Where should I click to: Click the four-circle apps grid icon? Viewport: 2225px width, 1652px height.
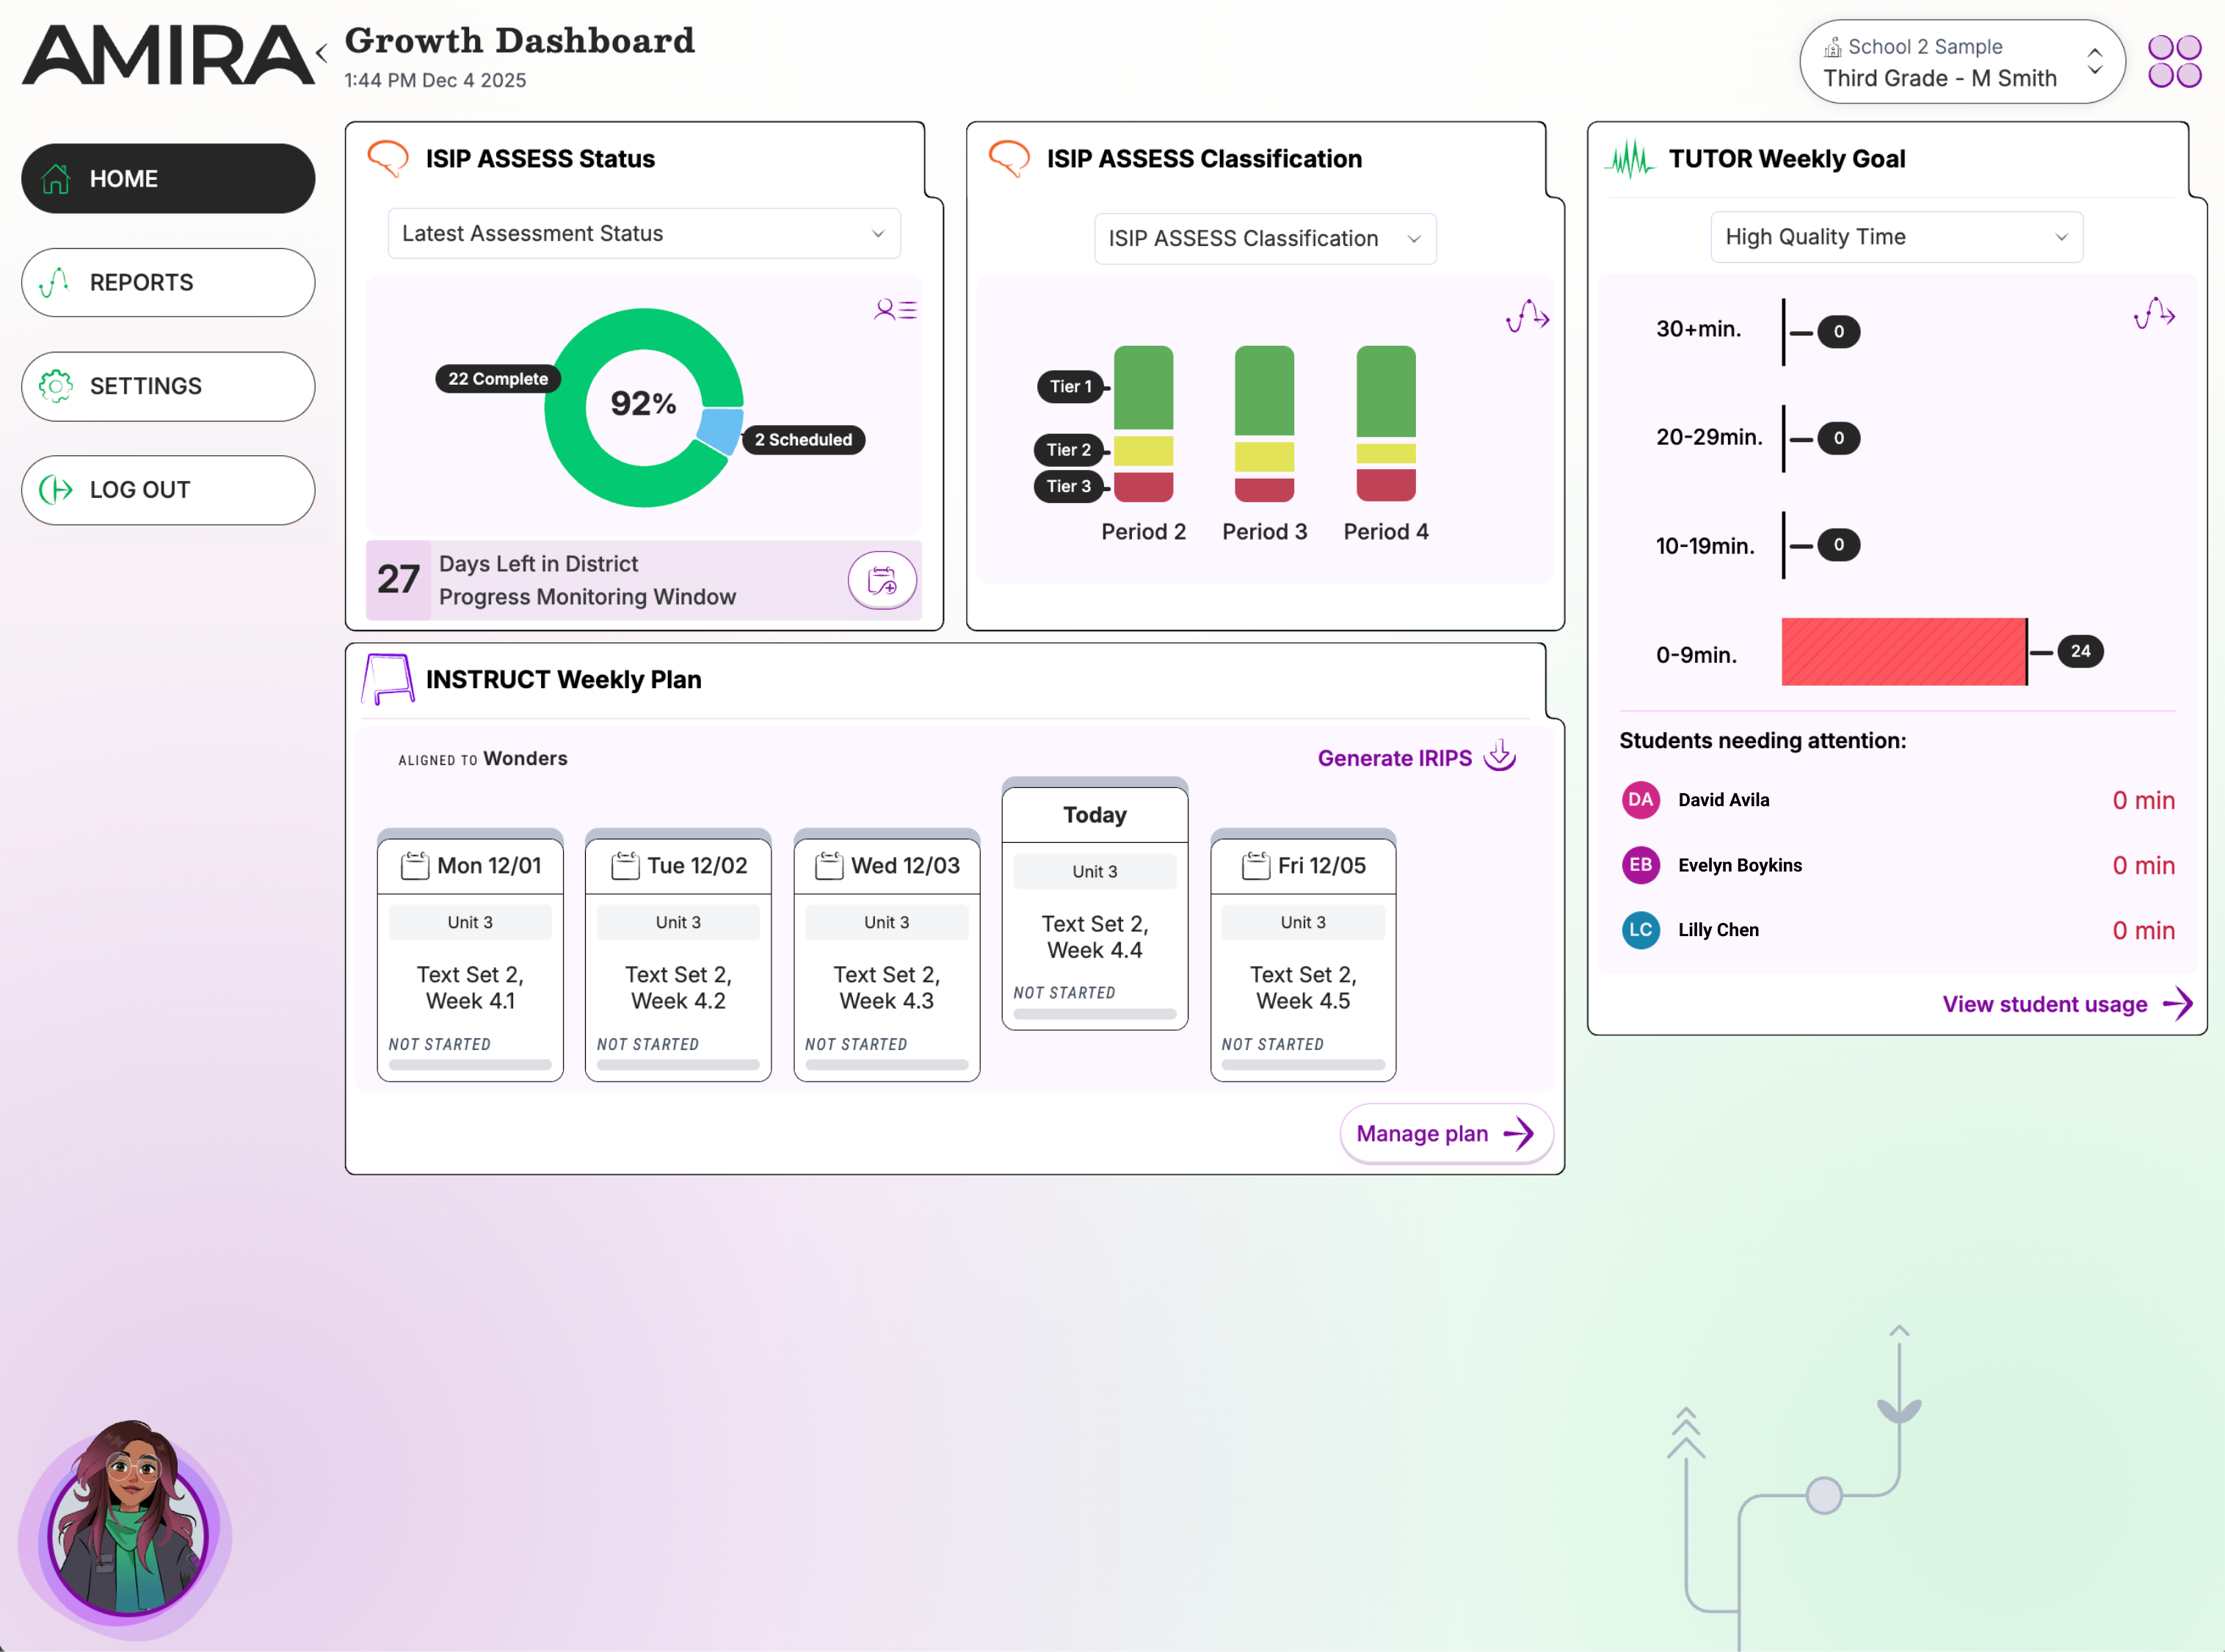2174,62
